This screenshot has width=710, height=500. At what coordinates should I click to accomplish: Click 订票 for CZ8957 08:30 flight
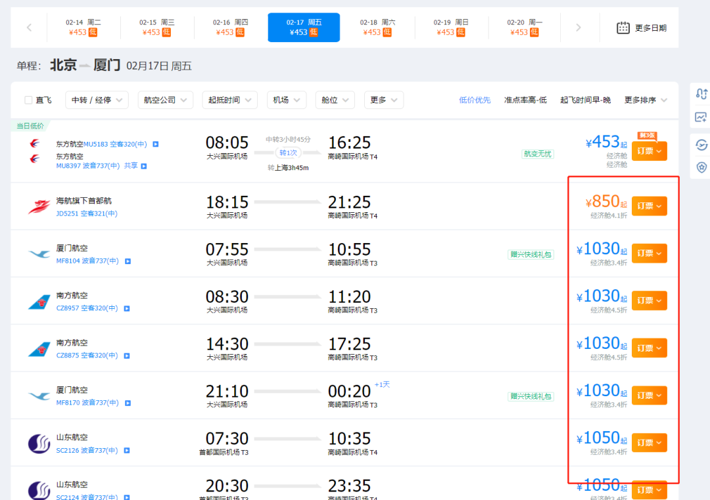tap(650, 300)
